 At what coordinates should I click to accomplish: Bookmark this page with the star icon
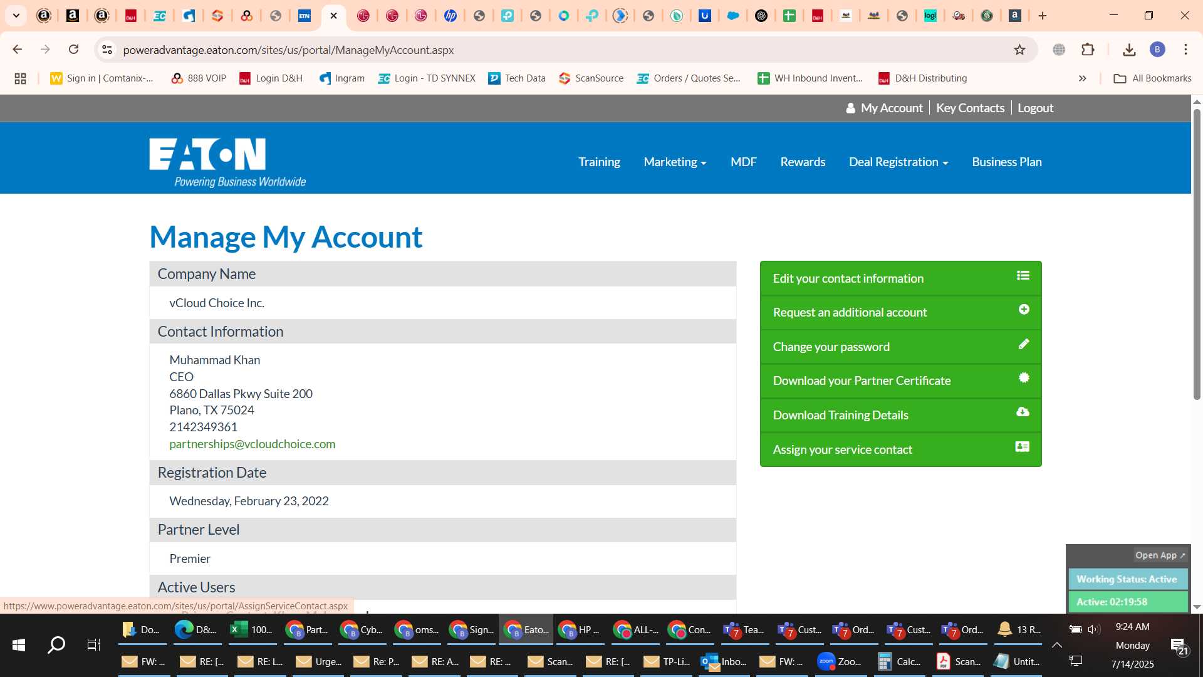click(1019, 50)
